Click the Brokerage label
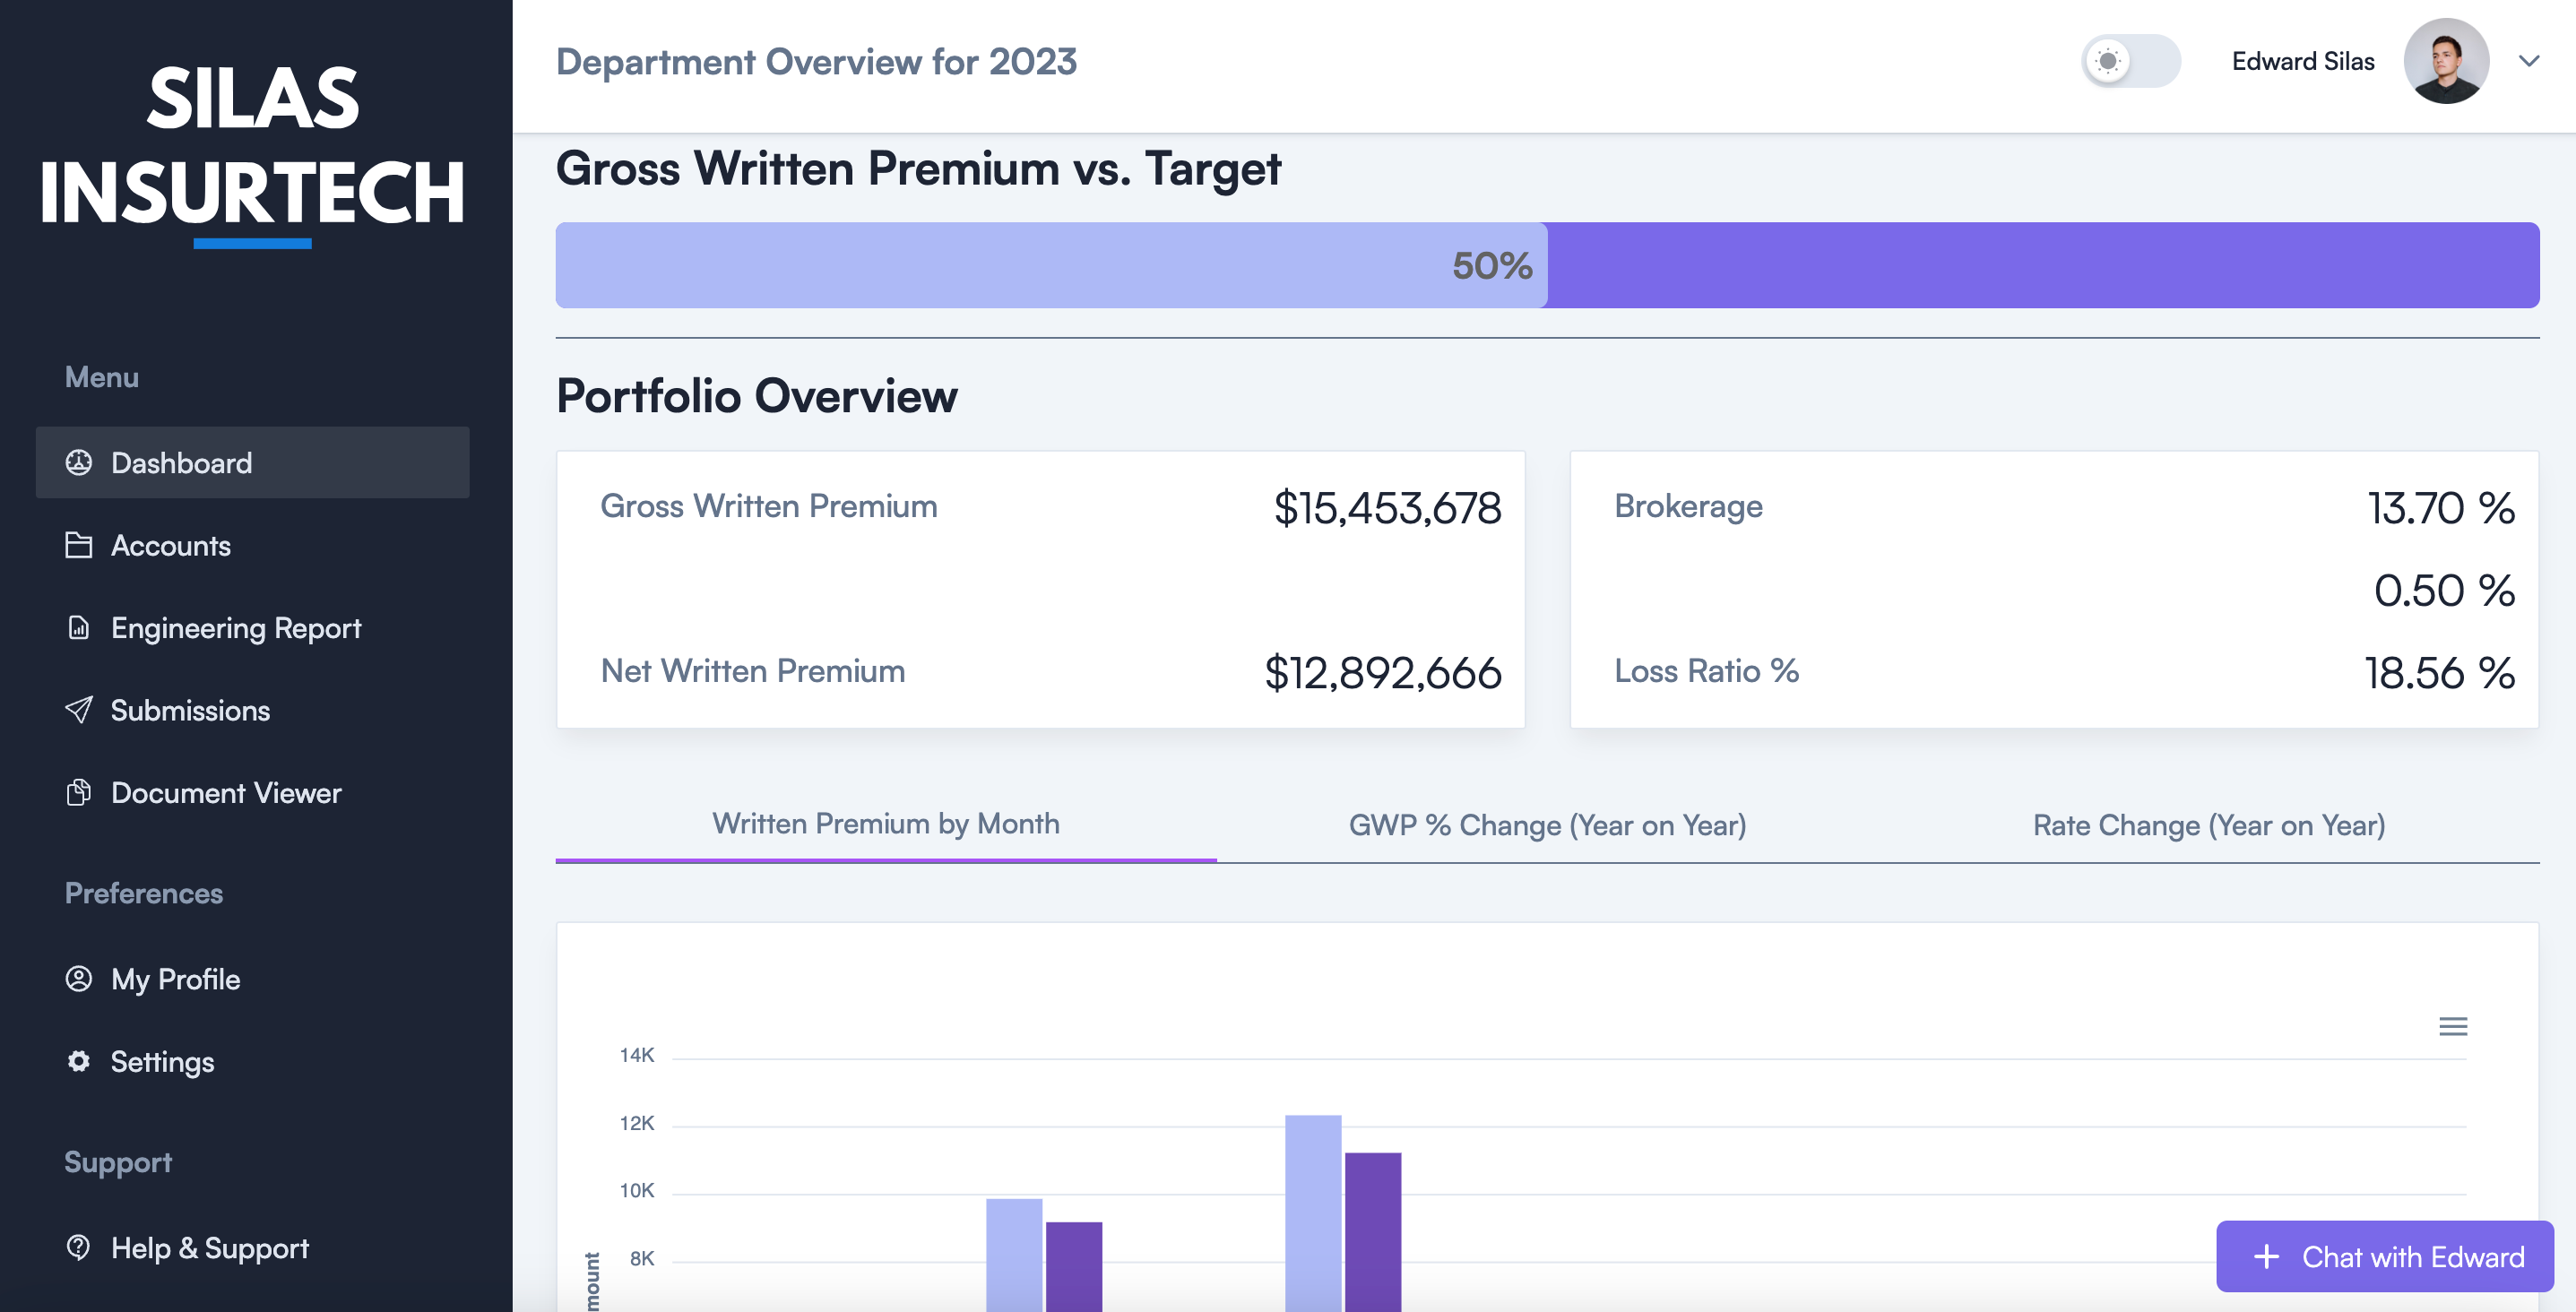The width and height of the screenshot is (2576, 1312). click(1688, 506)
